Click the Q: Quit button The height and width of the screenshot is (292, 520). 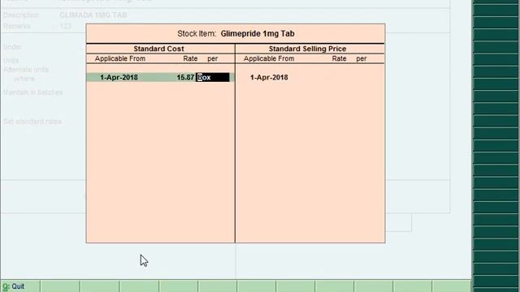19,286
